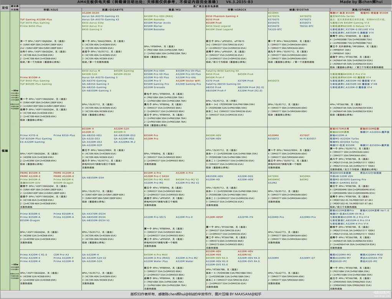Click the B450 Gaming X entry
Viewport: 392px width, 299px height.
tap(92, 29)
